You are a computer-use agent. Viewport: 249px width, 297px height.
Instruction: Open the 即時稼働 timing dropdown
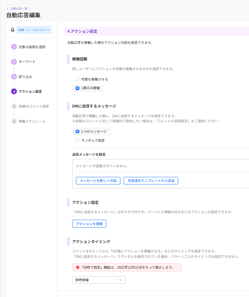99,280
